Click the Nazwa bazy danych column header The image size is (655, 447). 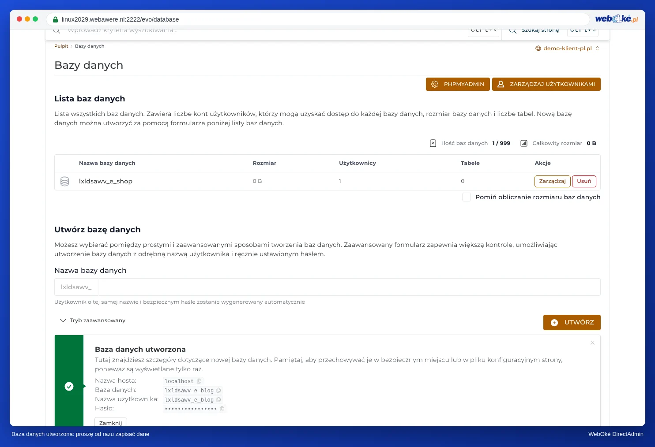point(107,163)
